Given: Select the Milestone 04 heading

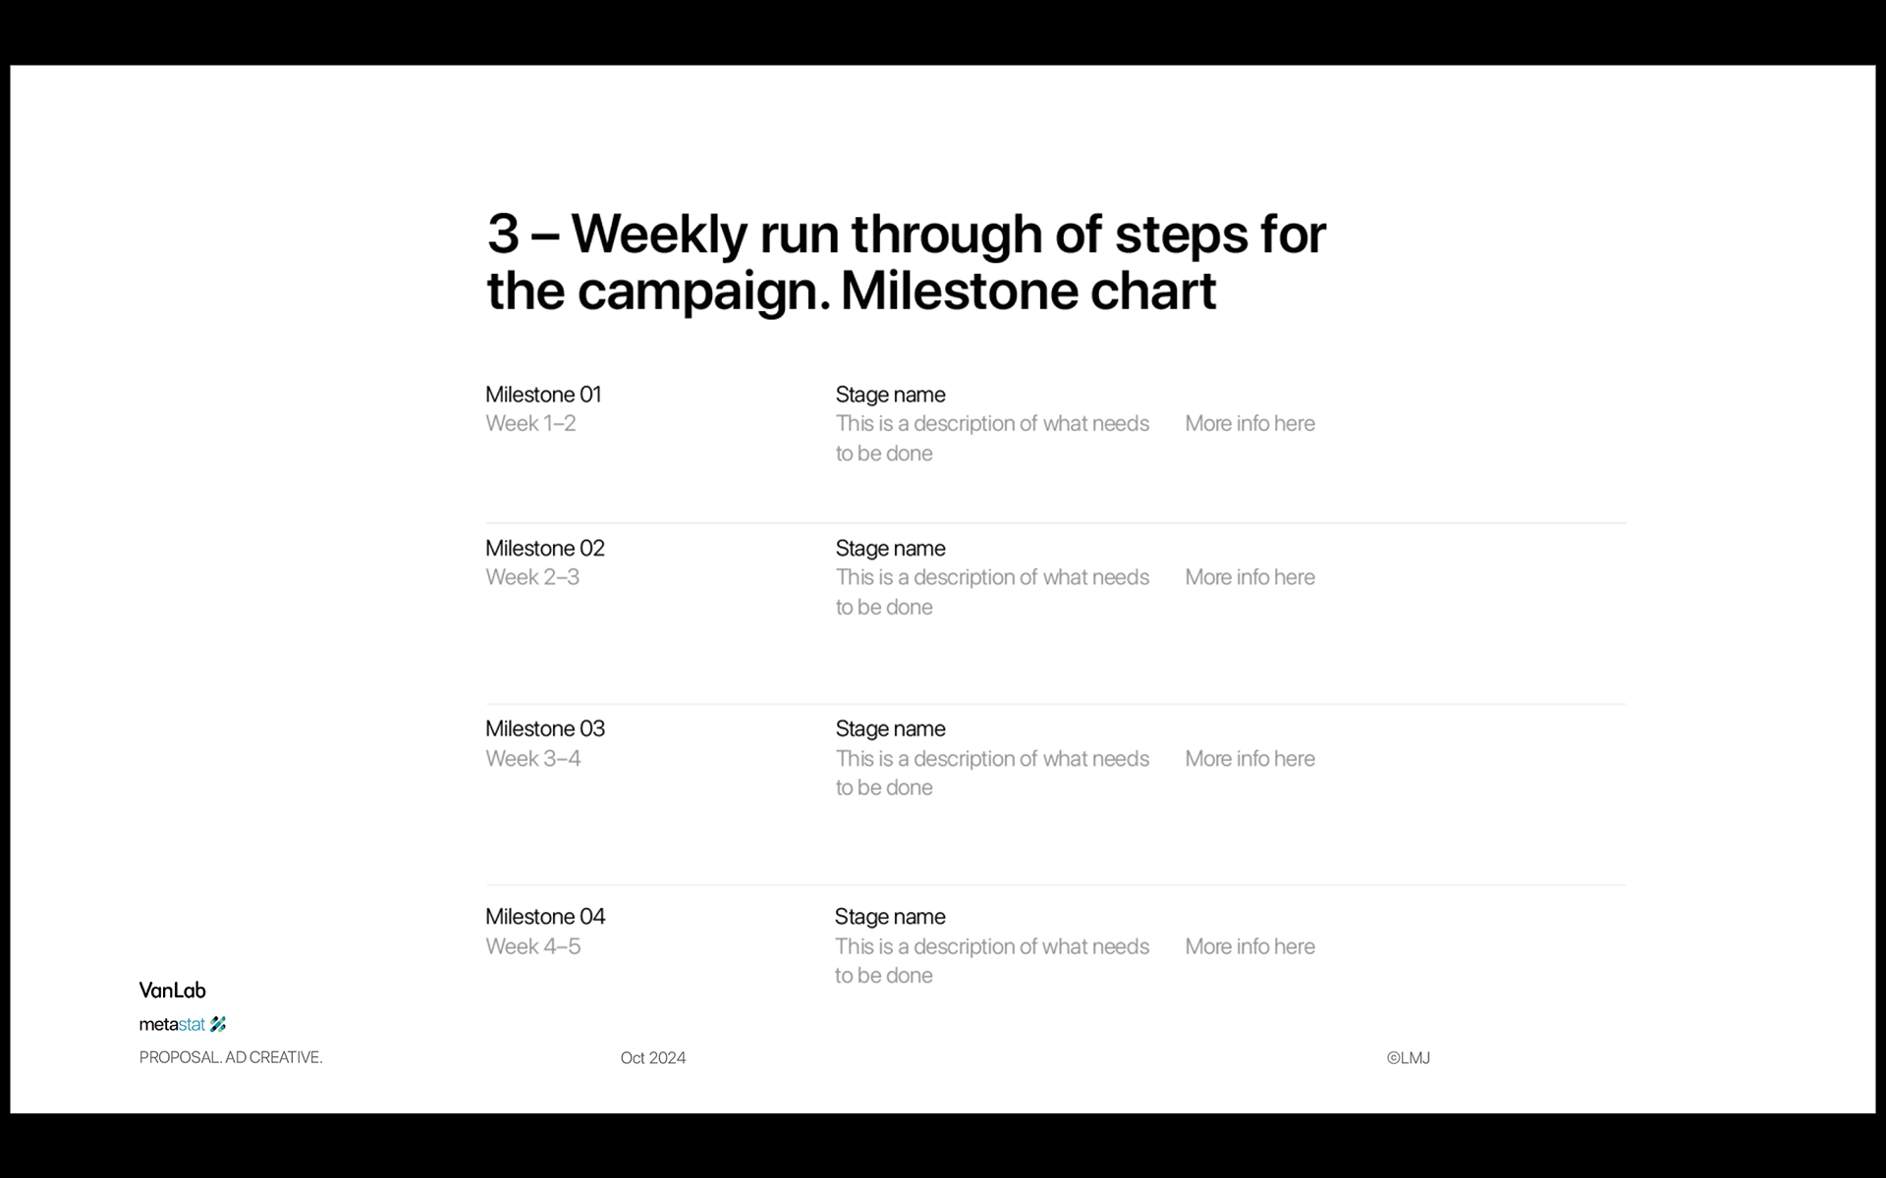Looking at the screenshot, I should 545,916.
